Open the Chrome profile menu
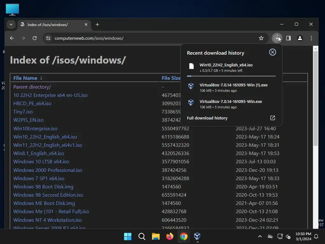This screenshot has width=325, height=244. point(300,38)
